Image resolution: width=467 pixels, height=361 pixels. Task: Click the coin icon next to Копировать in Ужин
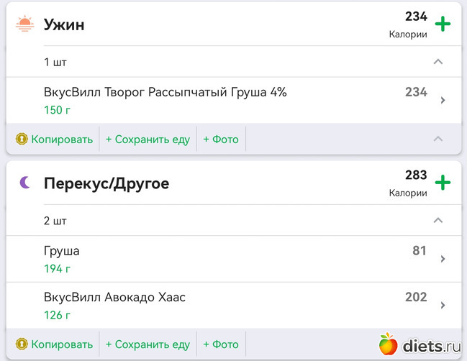click(x=22, y=139)
